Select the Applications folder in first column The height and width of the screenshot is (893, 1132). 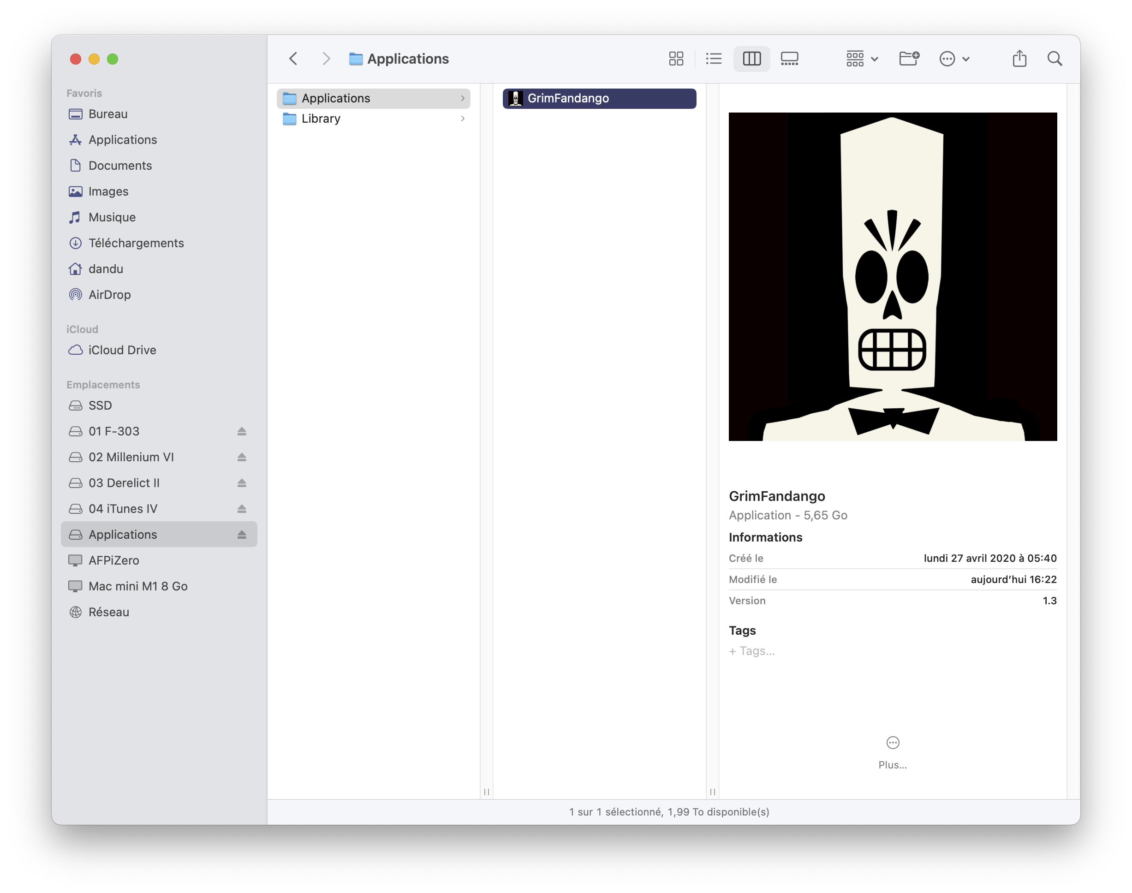(373, 98)
